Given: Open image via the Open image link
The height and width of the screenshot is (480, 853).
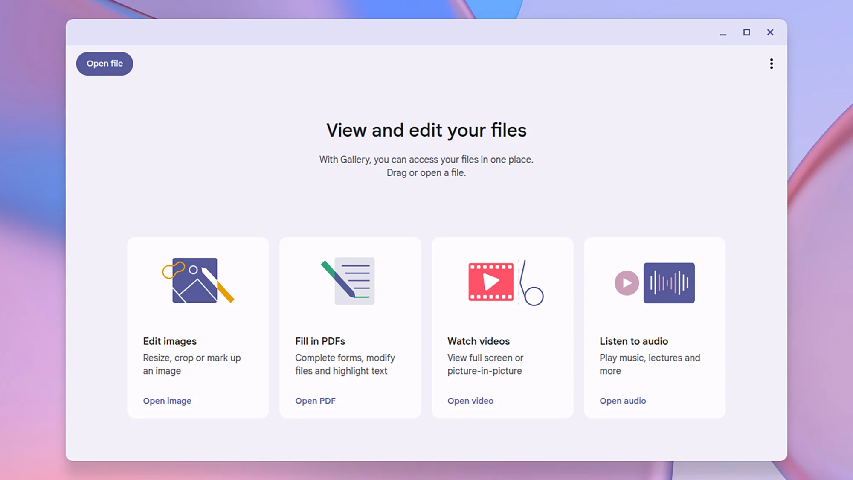Looking at the screenshot, I should pos(167,401).
